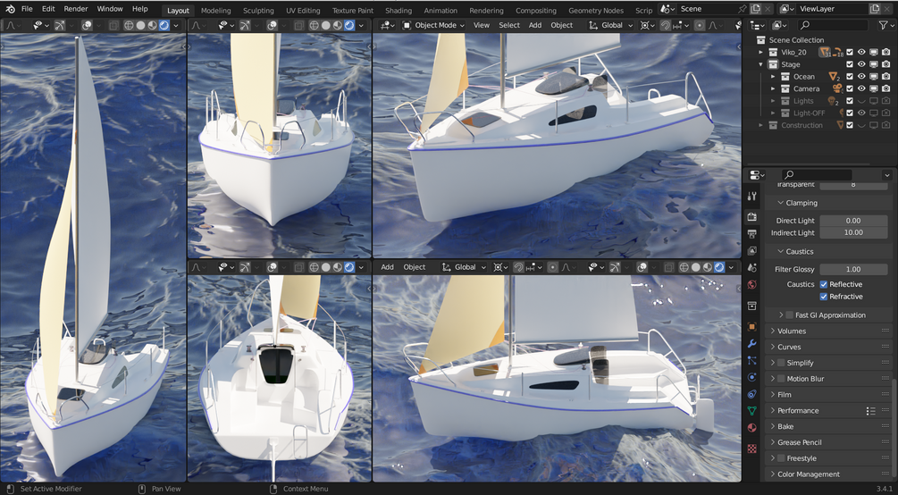Toggle render camera icon for Viko_20
The height and width of the screenshot is (495, 898).
[885, 52]
